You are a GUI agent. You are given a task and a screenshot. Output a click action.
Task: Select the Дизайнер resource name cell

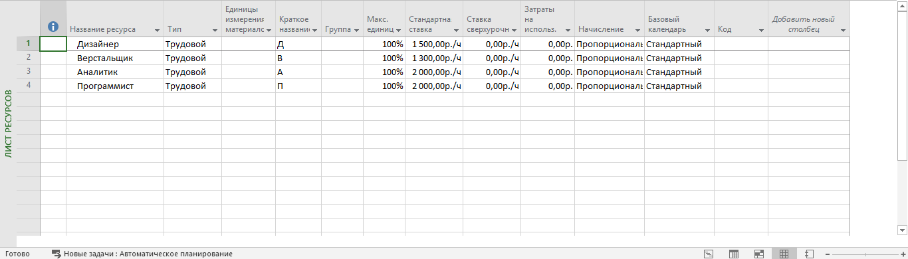(115, 44)
